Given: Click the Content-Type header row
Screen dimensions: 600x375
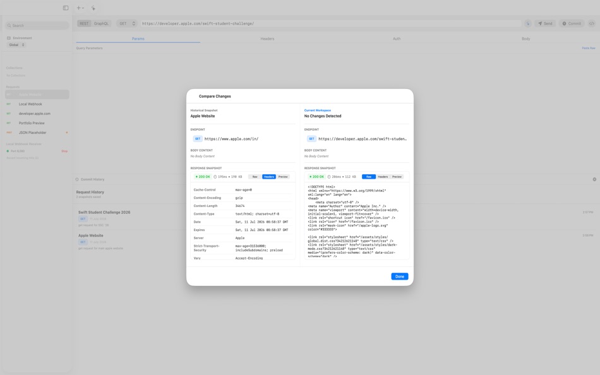Looking at the screenshot, I should click(x=243, y=214).
